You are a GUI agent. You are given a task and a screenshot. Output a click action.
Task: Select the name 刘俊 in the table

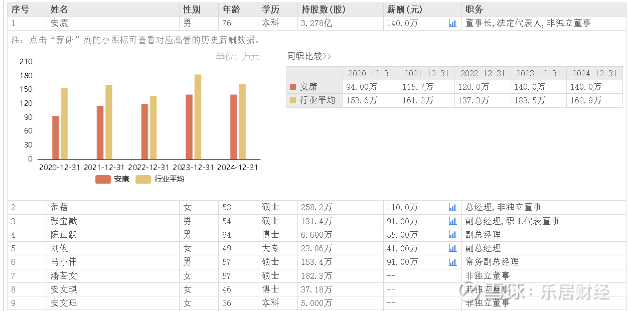(59, 248)
